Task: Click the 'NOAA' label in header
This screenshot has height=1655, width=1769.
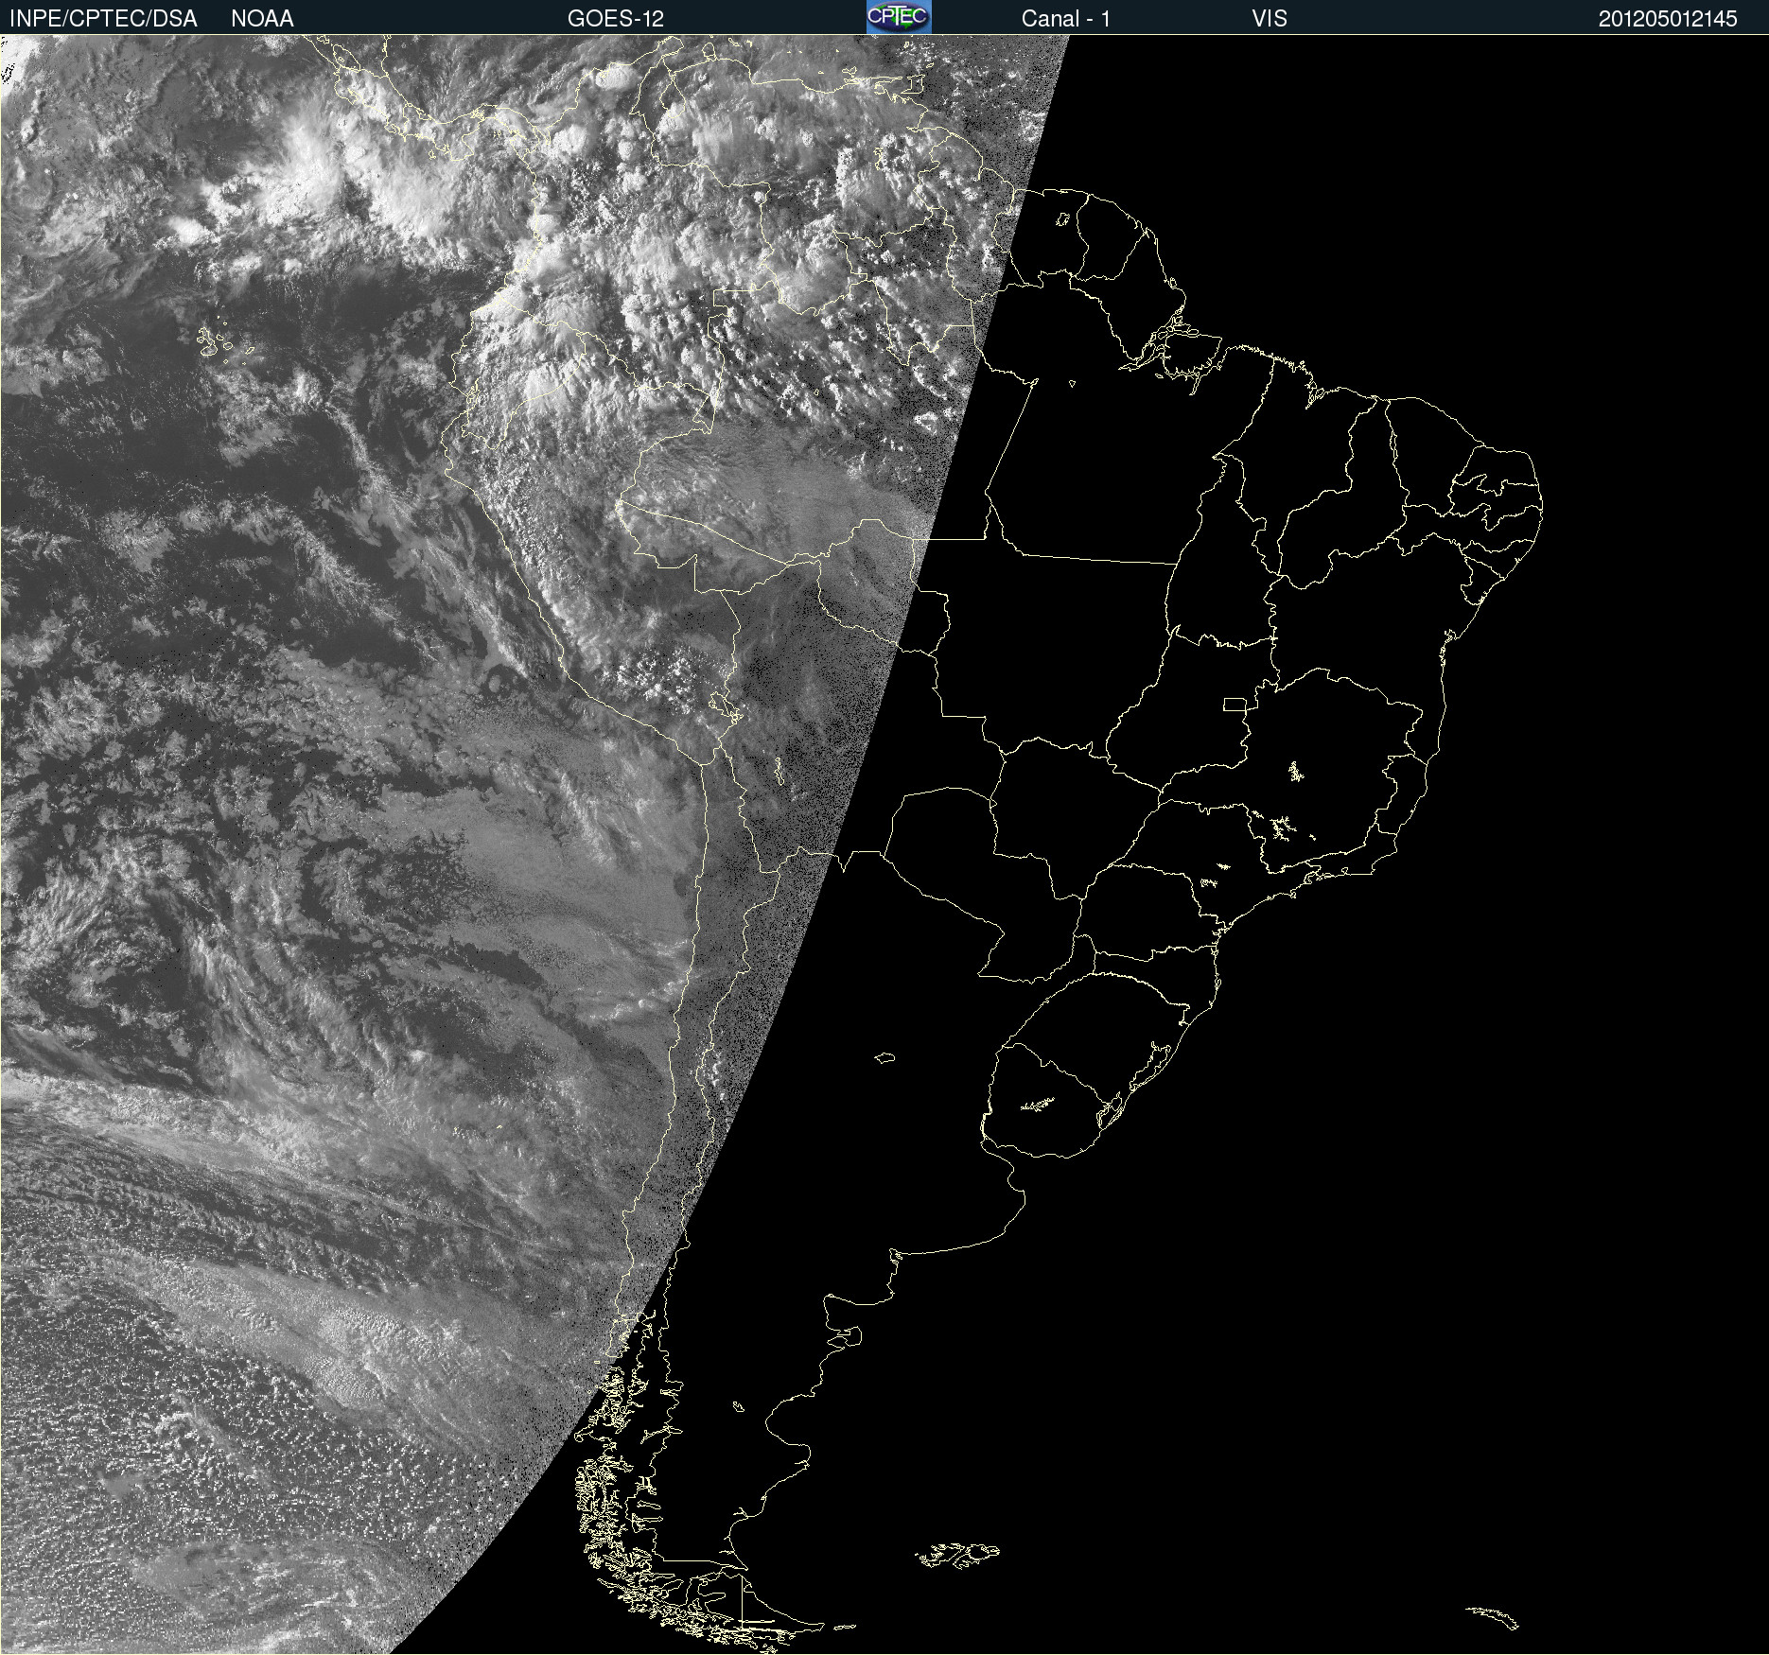Action: [x=262, y=19]
